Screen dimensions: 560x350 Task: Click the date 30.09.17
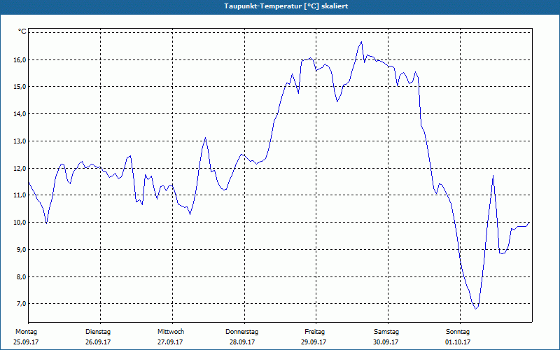386,342
